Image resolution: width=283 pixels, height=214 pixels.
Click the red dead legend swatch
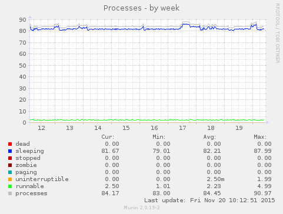[10, 144]
